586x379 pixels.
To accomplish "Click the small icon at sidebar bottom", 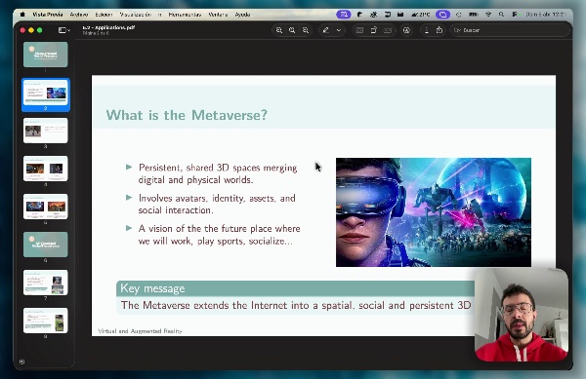I will (x=22, y=361).
